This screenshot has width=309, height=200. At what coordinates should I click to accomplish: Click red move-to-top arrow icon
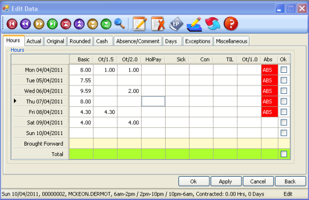tap(66, 24)
